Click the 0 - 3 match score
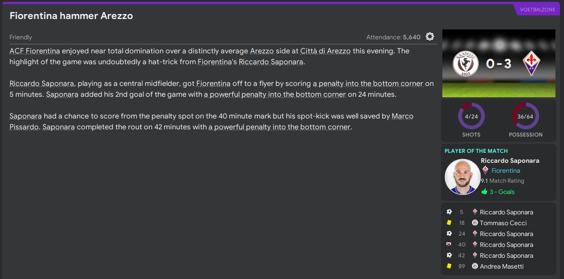 coord(499,64)
